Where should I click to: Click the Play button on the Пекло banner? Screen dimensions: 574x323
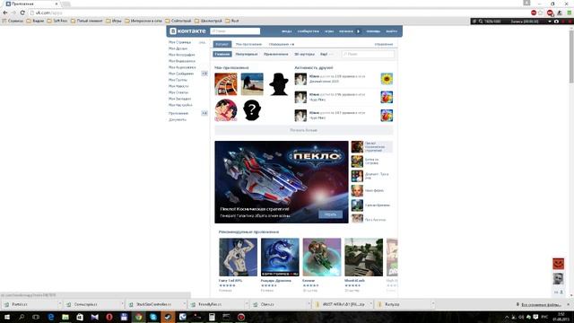tap(330, 214)
